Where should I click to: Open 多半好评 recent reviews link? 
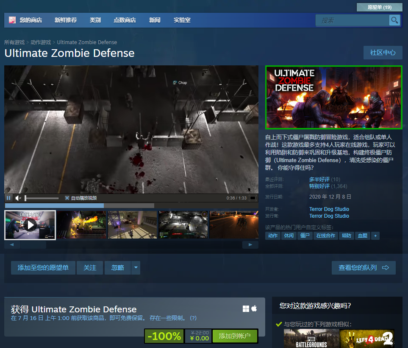point(319,180)
